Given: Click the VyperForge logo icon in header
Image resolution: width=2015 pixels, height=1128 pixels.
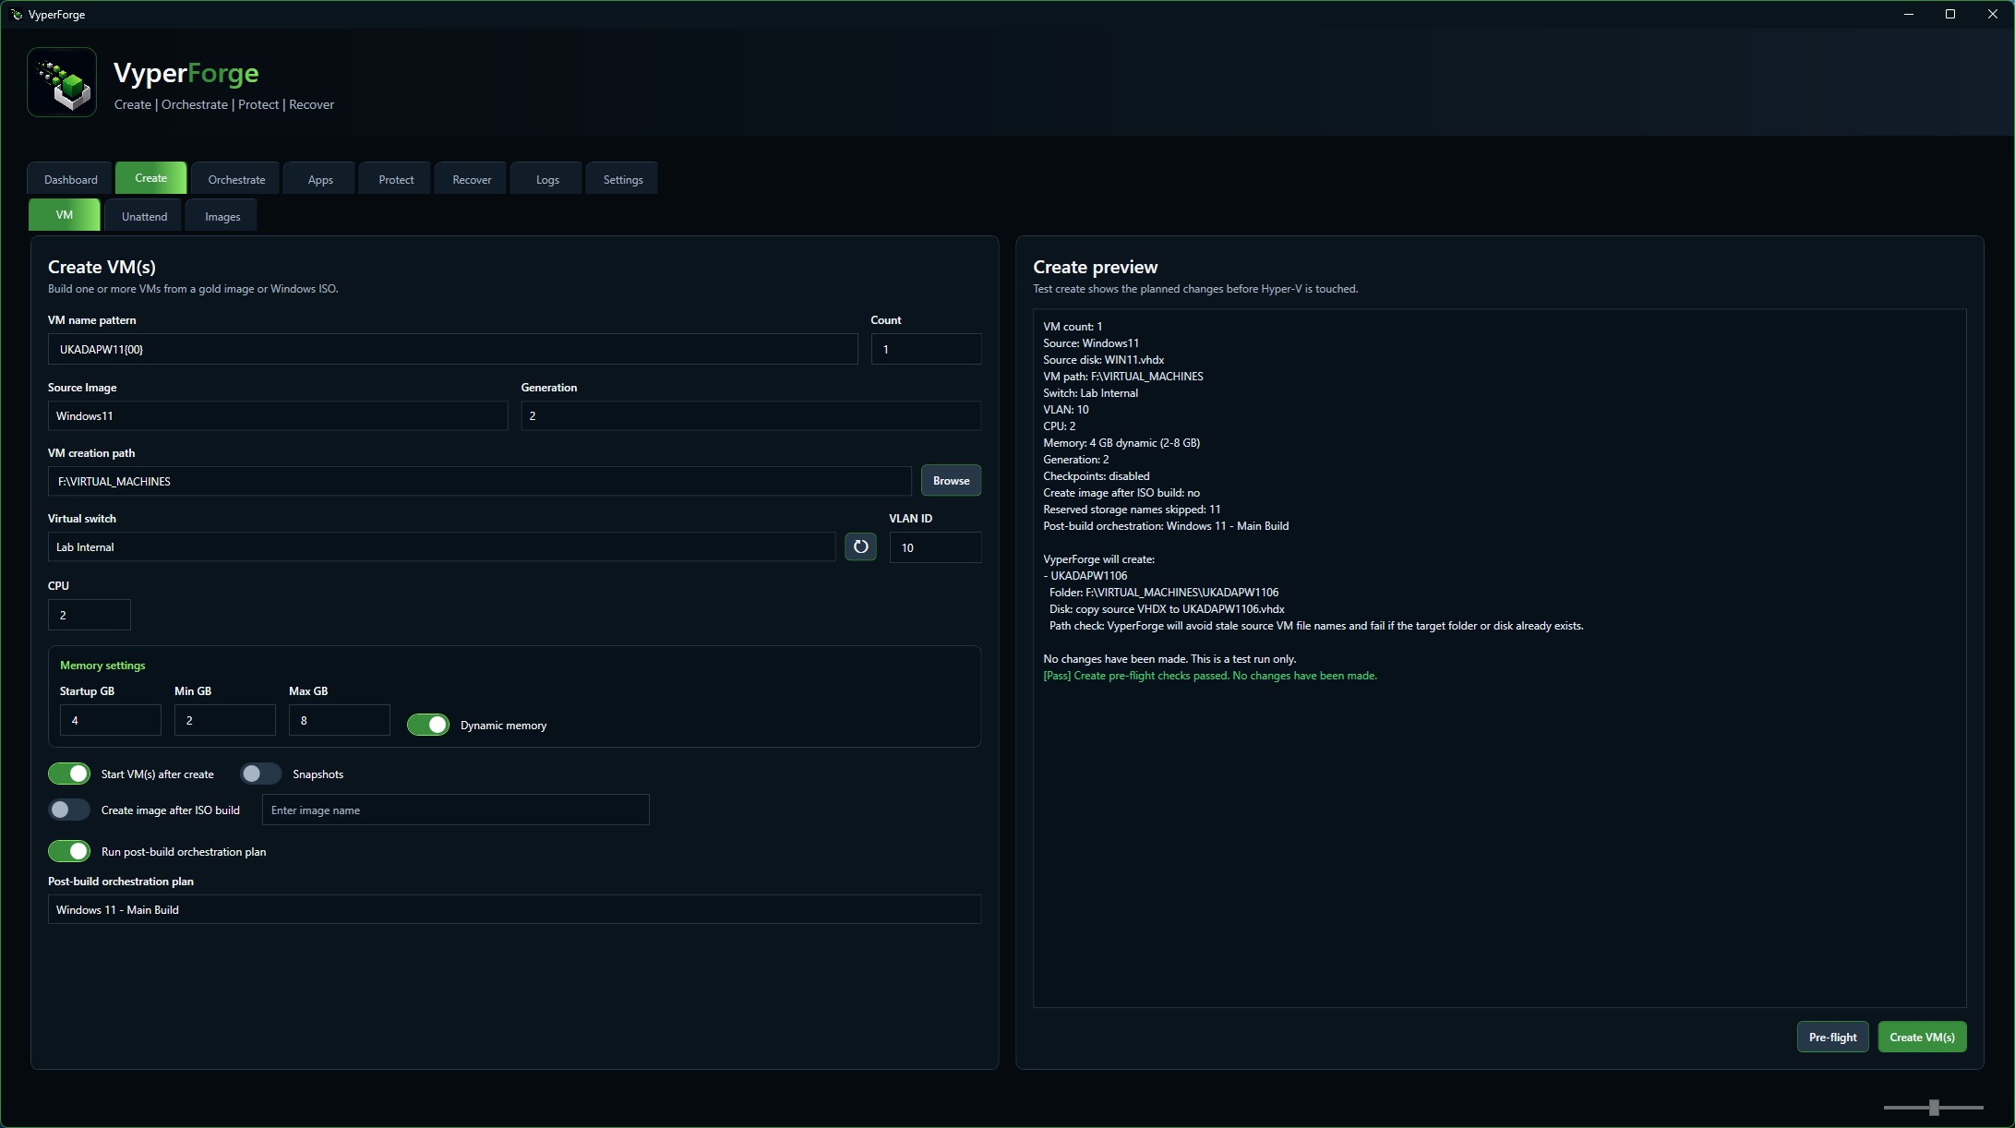Looking at the screenshot, I should [x=62, y=82].
